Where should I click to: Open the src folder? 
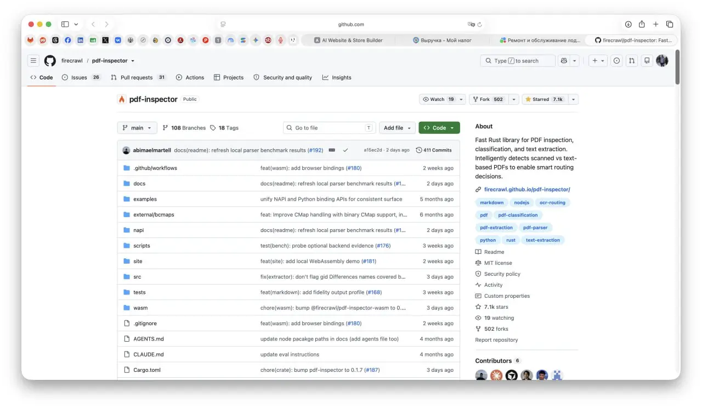(x=137, y=277)
